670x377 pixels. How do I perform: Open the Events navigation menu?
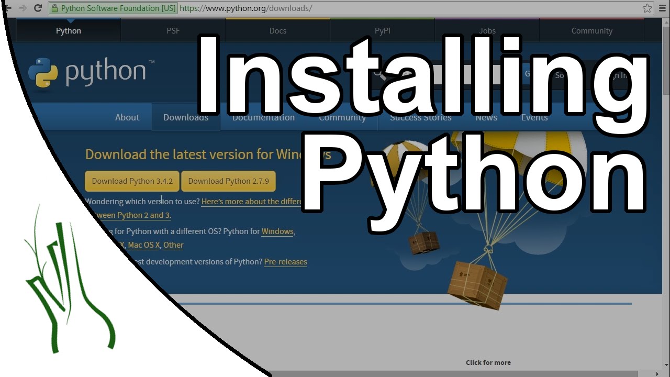click(x=534, y=117)
